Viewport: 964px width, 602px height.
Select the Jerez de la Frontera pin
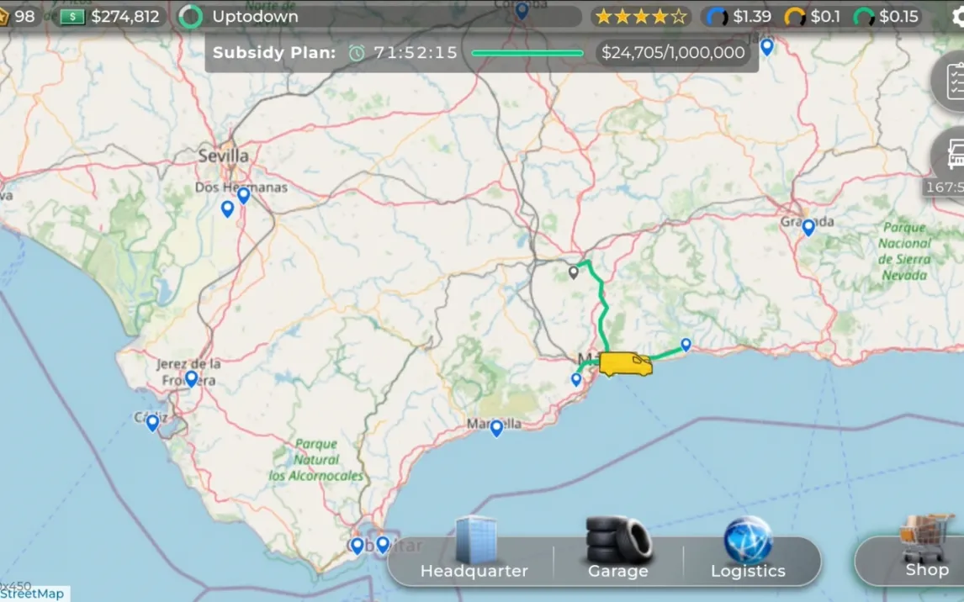(191, 378)
